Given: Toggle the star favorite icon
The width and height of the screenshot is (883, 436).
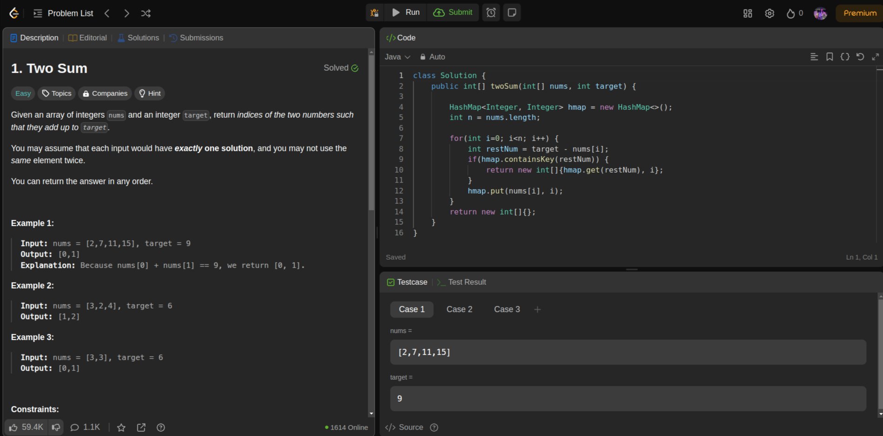Looking at the screenshot, I should coord(121,428).
